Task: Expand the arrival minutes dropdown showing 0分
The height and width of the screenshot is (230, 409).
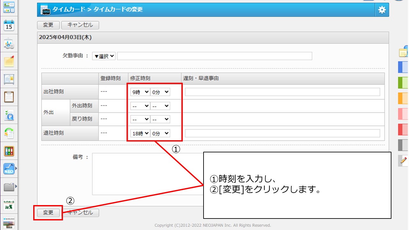Action: coord(160,92)
